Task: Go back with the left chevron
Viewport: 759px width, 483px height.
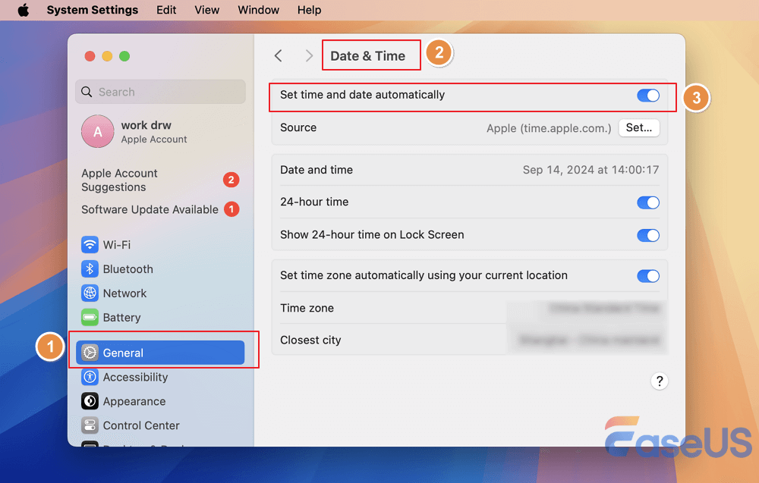Action: (x=279, y=55)
